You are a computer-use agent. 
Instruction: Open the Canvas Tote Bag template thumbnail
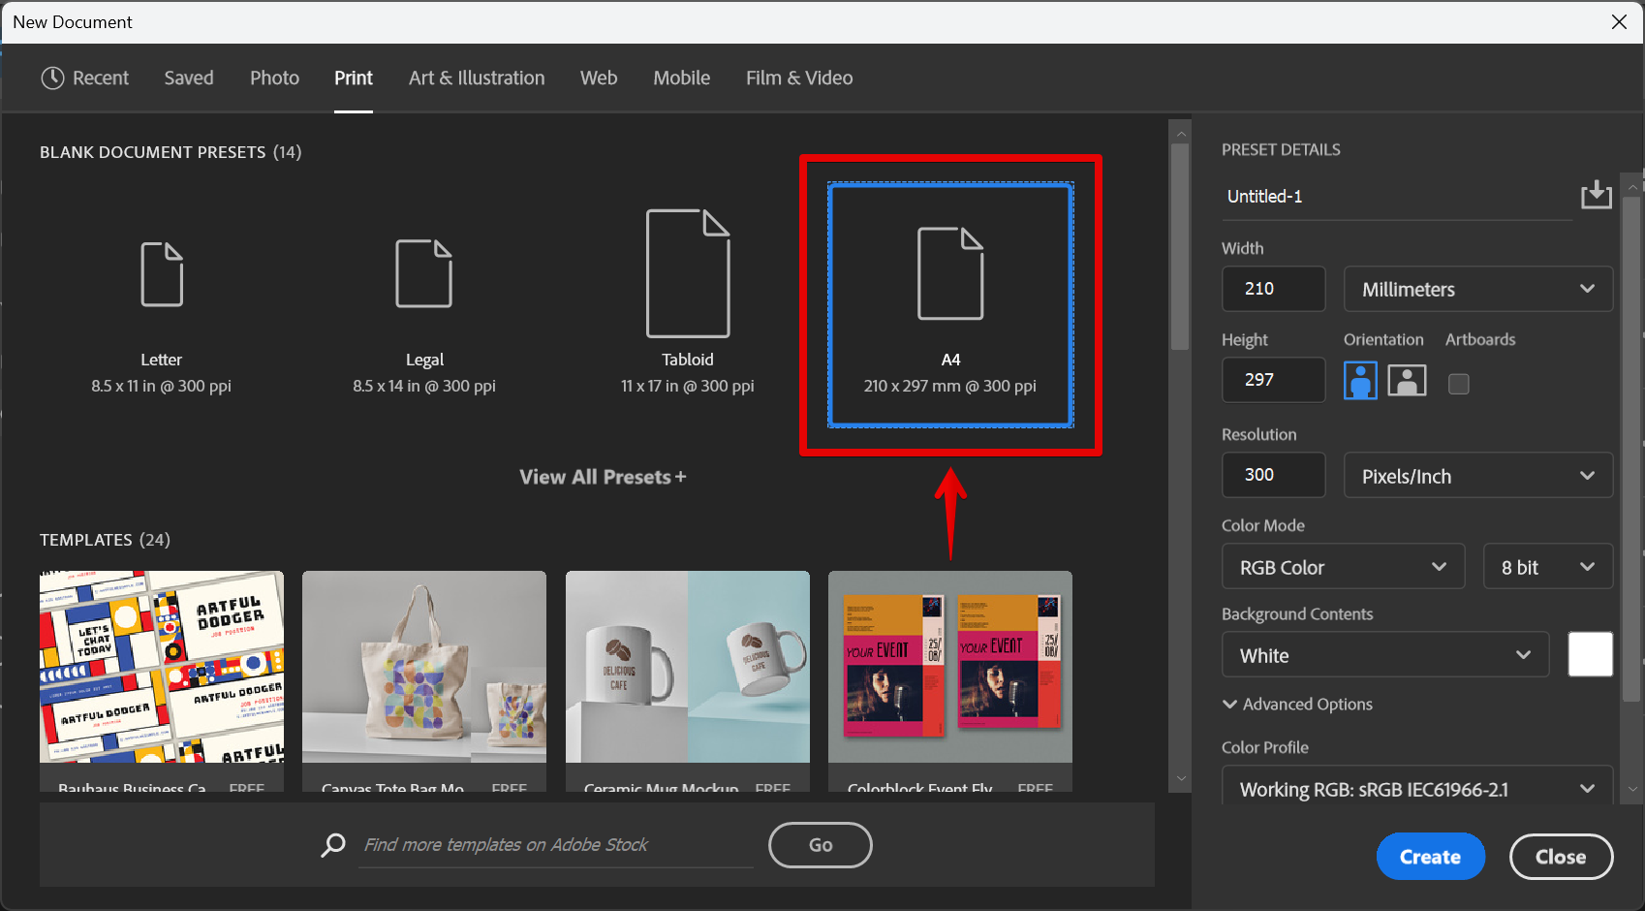click(x=424, y=667)
